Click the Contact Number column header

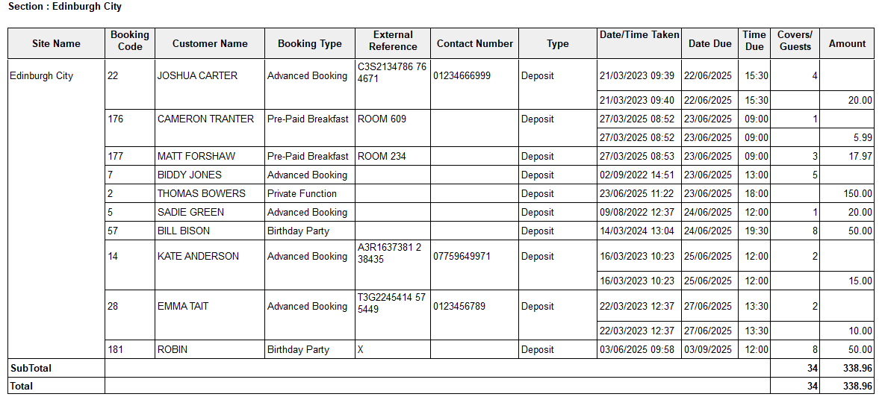click(475, 43)
